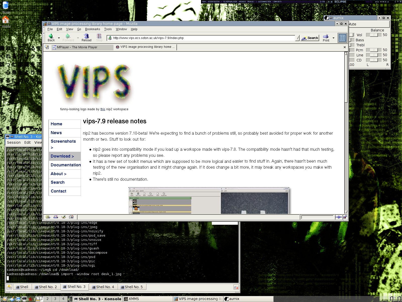
Task: Click the aumix window menu icon
Action: point(326,18)
